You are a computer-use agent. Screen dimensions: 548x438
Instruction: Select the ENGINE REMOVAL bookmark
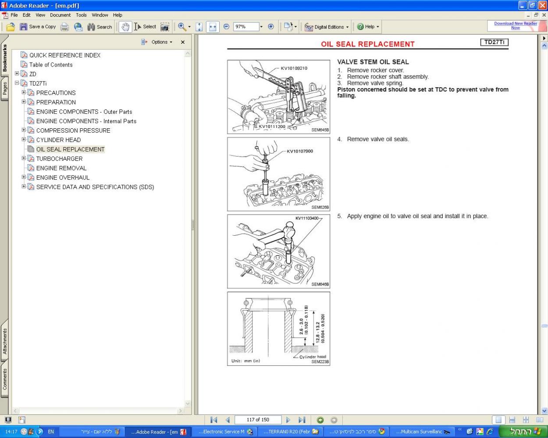pos(61,168)
